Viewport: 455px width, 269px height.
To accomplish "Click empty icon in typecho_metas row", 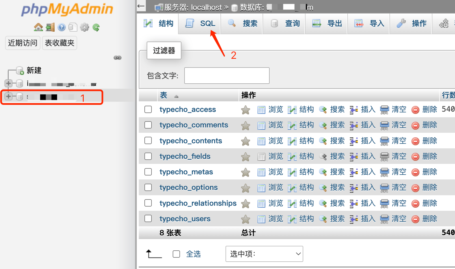I will [x=384, y=172].
